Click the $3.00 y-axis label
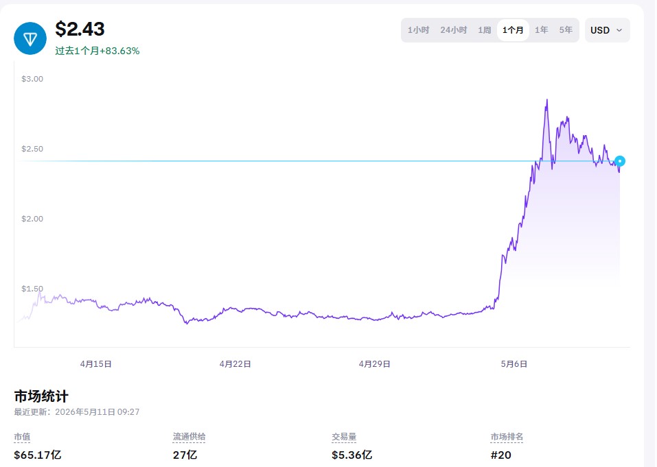The width and height of the screenshot is (657, 467). (32, 79)
